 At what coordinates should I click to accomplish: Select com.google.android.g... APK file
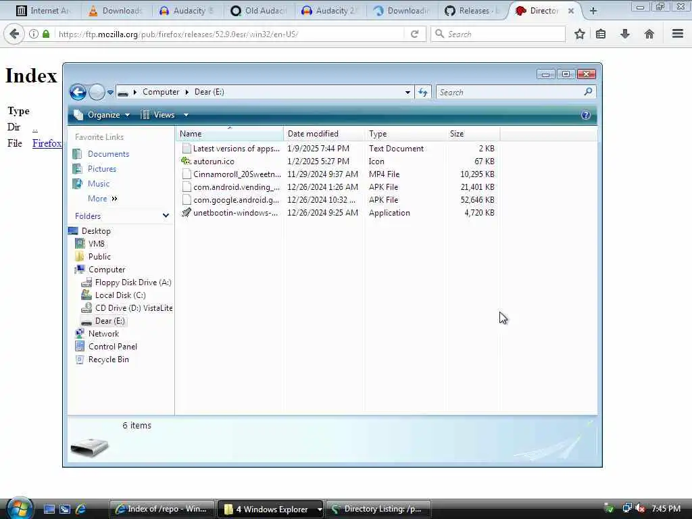pyautogui.click(x=236, y=200)
